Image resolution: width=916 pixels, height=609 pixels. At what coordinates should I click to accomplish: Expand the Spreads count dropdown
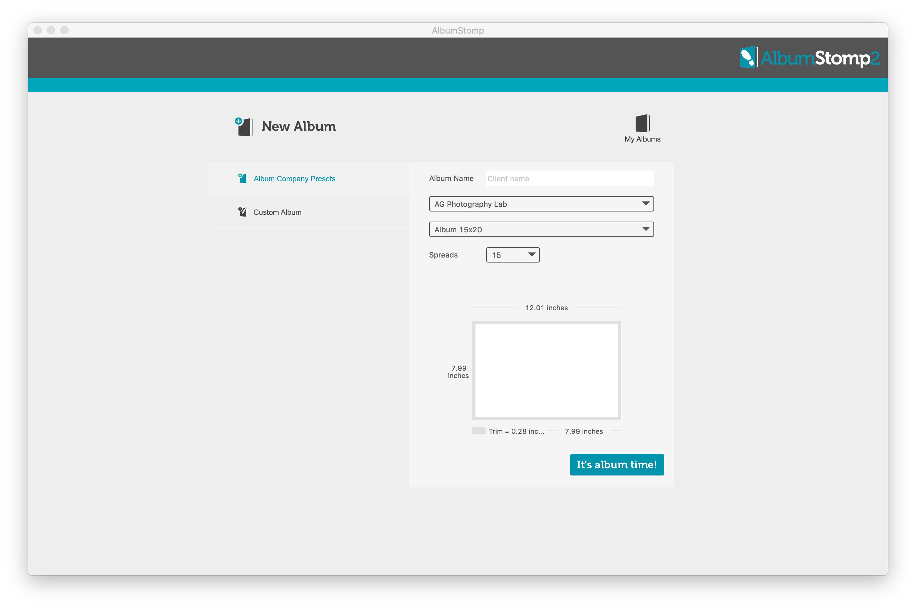(513, 255)
